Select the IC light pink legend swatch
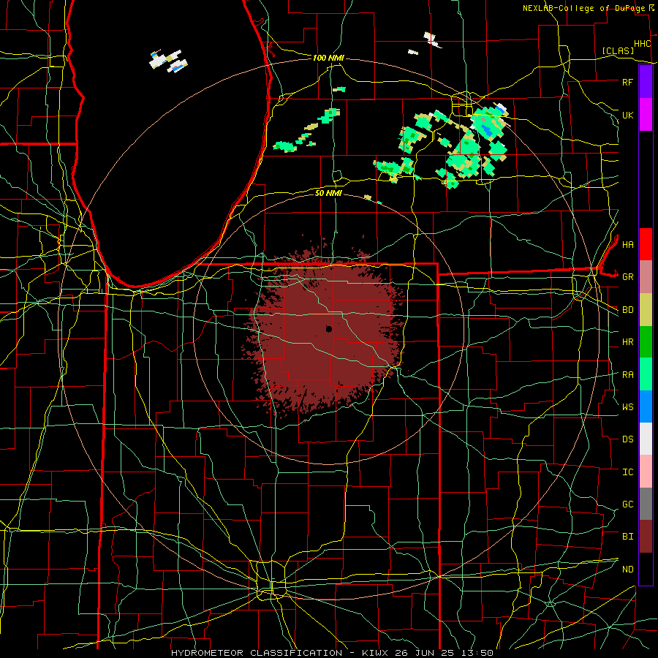The image size is (658, 658). pos(646,472)
